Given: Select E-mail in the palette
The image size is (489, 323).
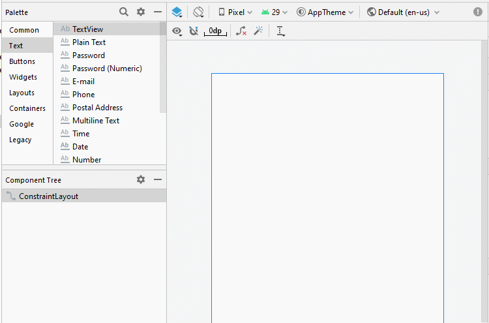Looking at the screenshot, I should click(107, 82).
